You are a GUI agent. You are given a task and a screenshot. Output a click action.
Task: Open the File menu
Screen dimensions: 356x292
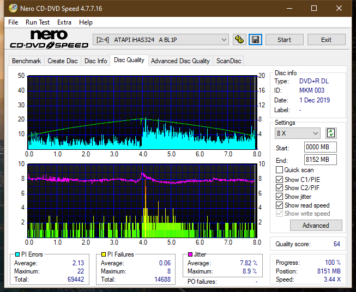pos(13,22)
